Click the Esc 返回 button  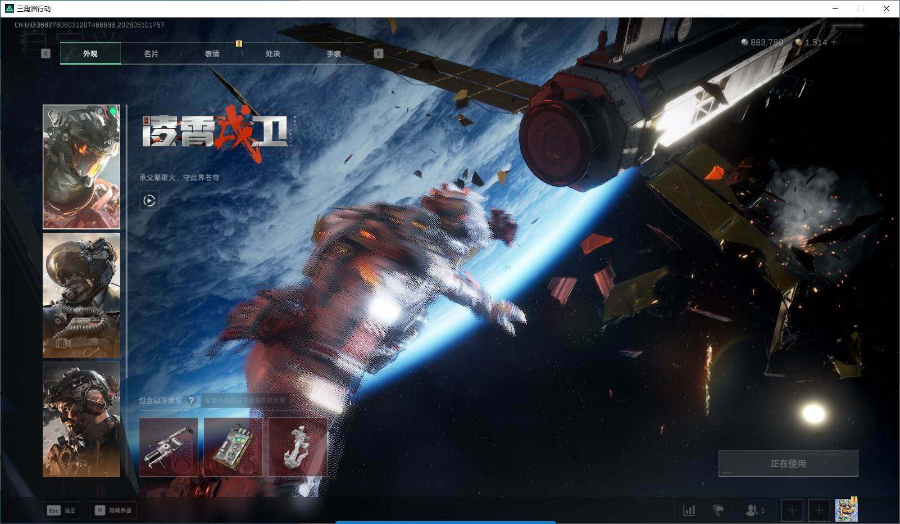[x=61, y=510]
